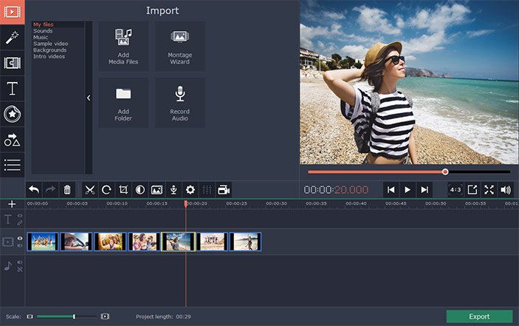
Task: Select Backgrounds in the import list
Action: (49, 50)
